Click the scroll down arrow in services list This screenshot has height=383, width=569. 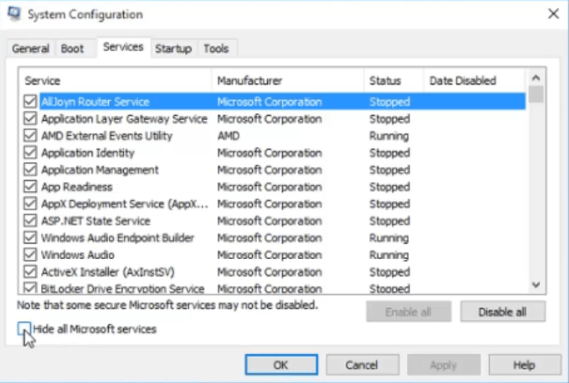[x=536, y=285]
